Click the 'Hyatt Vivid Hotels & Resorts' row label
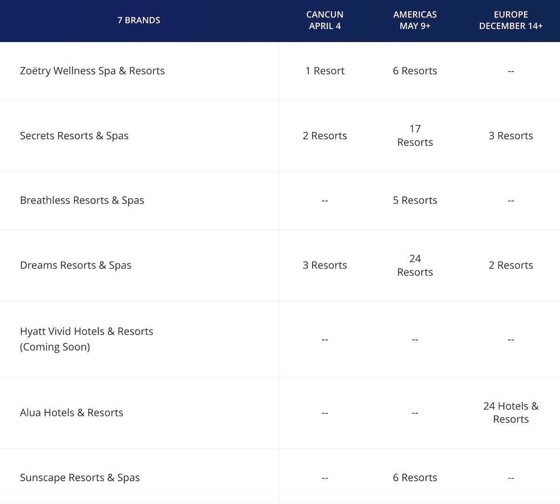Viewport: 560px width, 504px height. [87, 339]
